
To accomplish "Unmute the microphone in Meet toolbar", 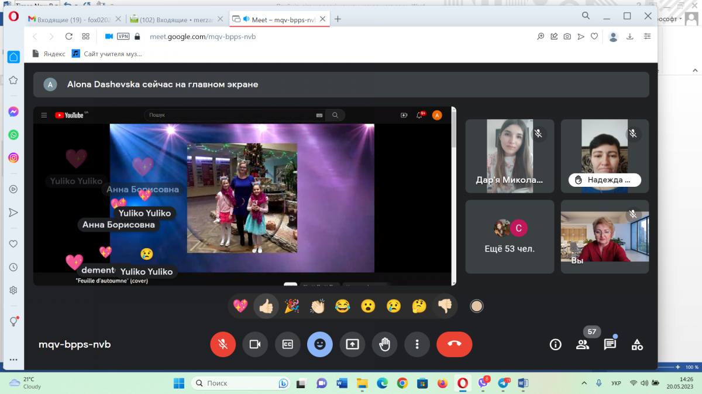I will pyautogui.click(x=223, y=344).
